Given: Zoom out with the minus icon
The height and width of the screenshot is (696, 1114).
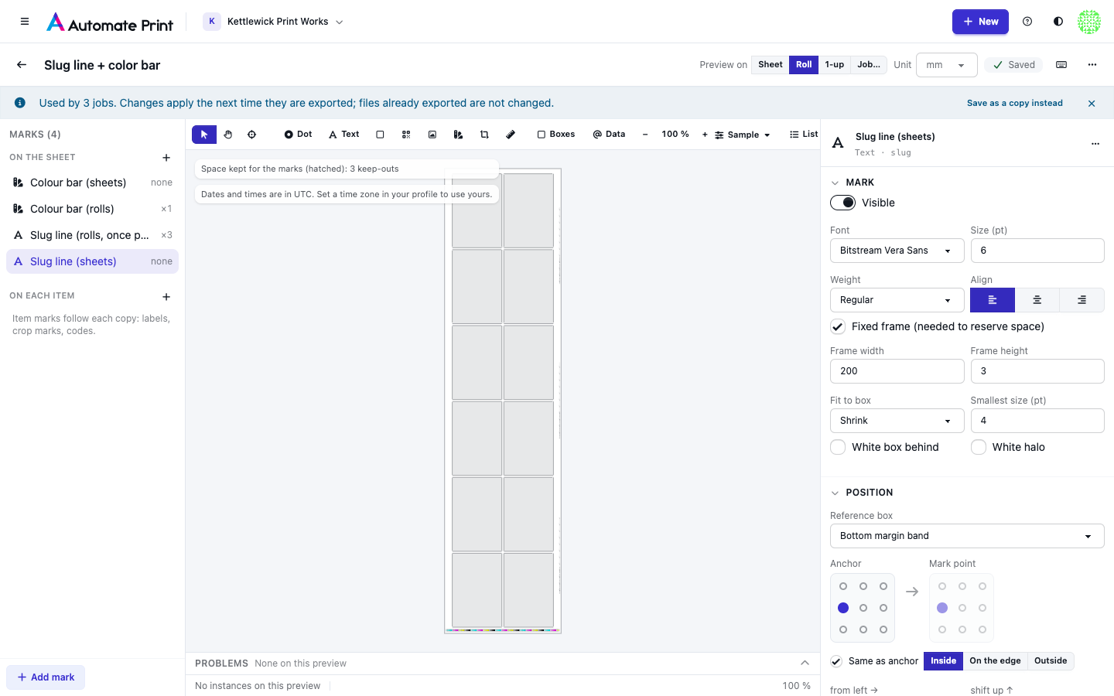Looking at the screenshot, I should (645, 135).
